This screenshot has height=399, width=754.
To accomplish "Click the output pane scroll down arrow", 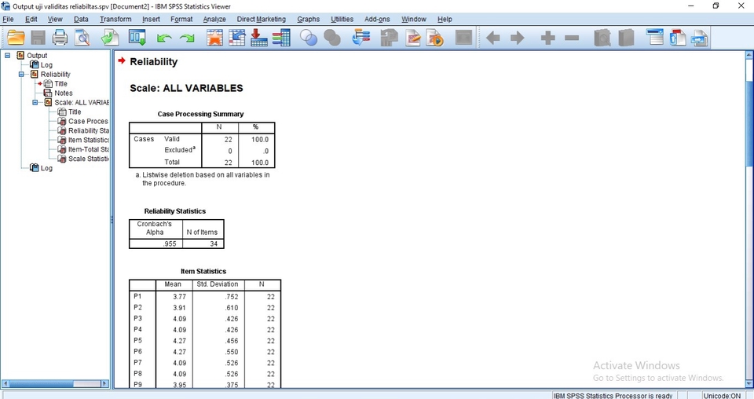I will [x=749, y=383].
